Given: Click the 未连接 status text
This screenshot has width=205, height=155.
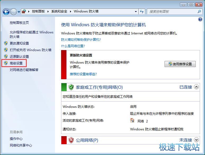Looking at the screenshot, I should [x=186, y=140].
